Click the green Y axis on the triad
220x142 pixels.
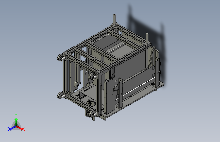pos(16,122)
